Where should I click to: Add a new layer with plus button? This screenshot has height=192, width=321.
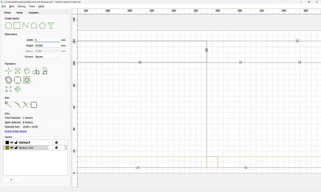click(x=11, y=179)
